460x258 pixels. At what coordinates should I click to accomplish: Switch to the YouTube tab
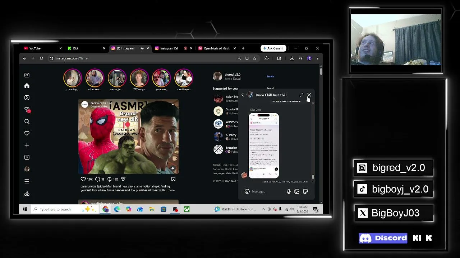point(43,48)
